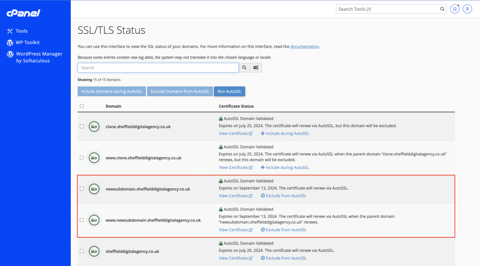Viewport: 480px width, 266px height.
Task: Click the SSL/TLS Status heading
Action: [112, 30]
